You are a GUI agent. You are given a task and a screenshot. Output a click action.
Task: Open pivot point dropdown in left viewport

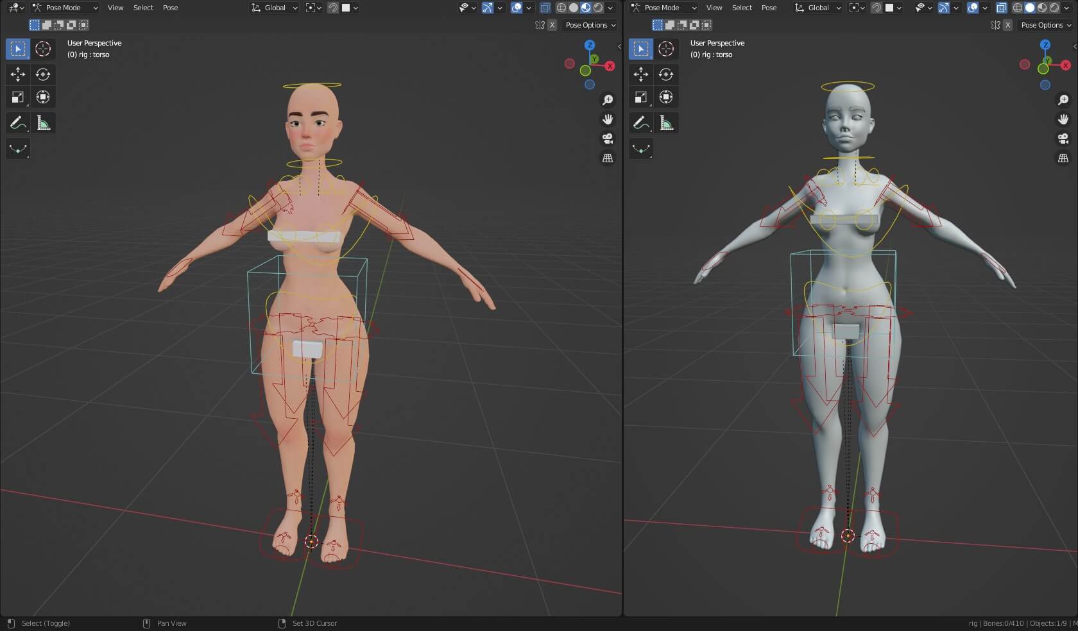tap(313, 8)
